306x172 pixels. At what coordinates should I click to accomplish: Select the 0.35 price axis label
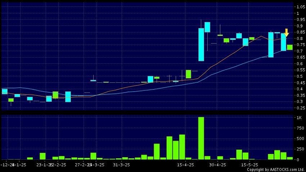(301, 95)
